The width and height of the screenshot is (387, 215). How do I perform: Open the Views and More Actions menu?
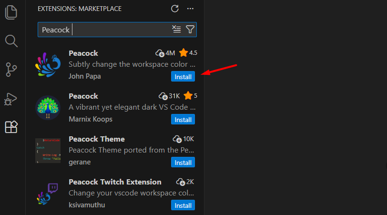190,9
